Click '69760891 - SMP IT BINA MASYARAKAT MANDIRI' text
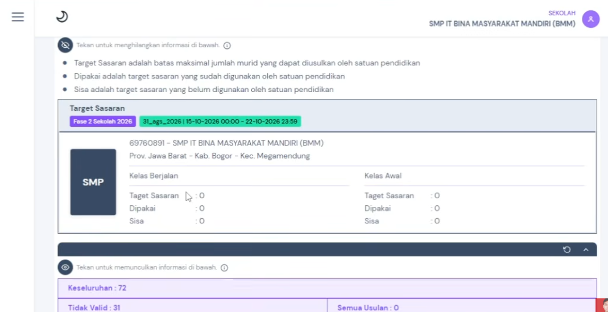The height and width of the screenshot is (312, 608). coord(226,143)
